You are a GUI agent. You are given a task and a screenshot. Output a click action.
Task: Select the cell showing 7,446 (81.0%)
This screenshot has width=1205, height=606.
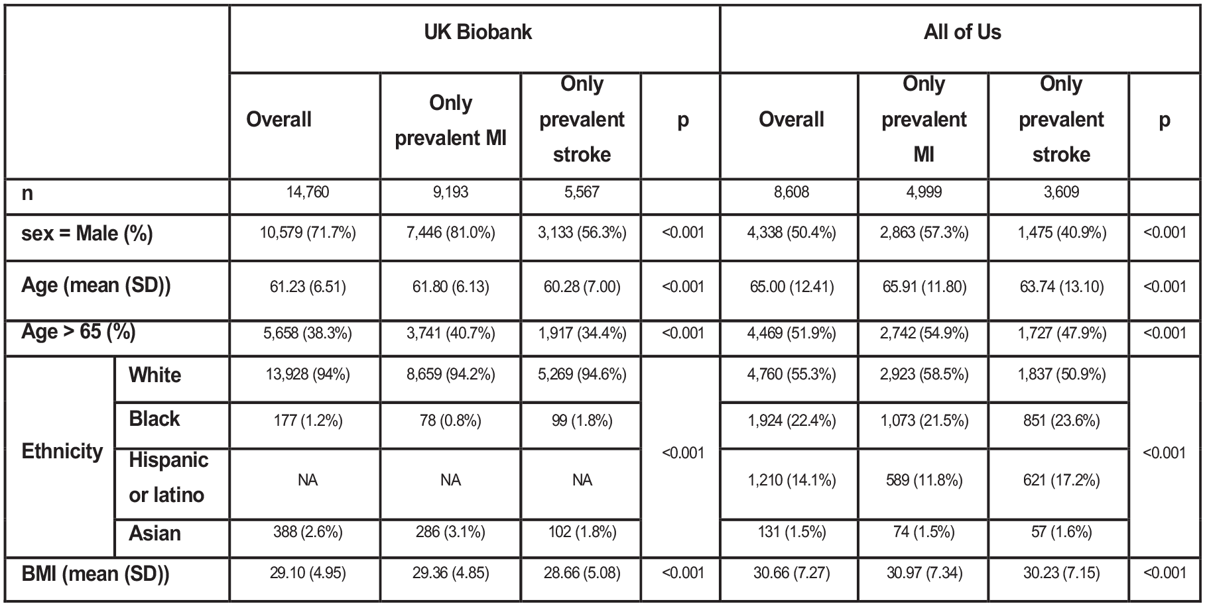[x=450, y=233]
